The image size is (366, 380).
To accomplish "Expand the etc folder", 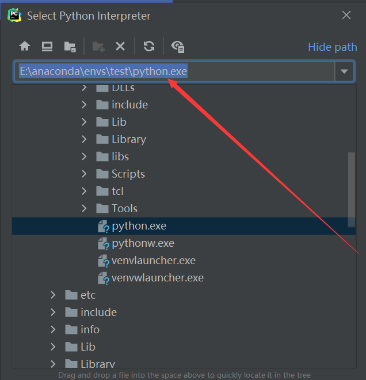I will pyautogui.click(x=53, y=295).
